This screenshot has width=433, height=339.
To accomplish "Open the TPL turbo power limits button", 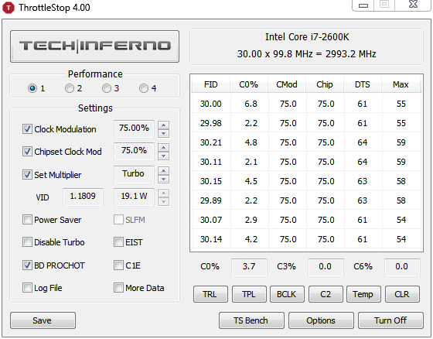I will click(x=249, y=294).
